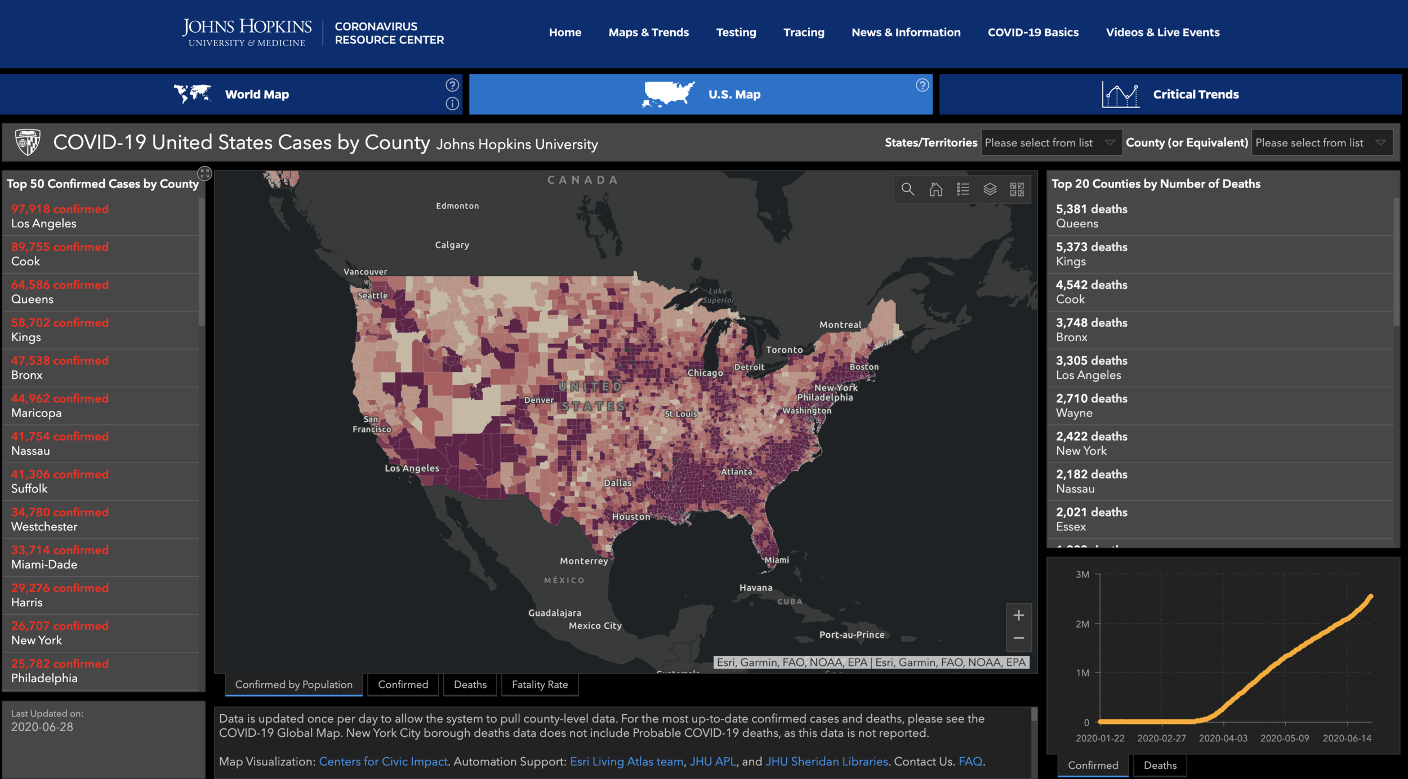Select Maricopa 44,962 confirmed row
Image resolution: width=1408 pixels, height=779 pixels.
pos(101,406)
